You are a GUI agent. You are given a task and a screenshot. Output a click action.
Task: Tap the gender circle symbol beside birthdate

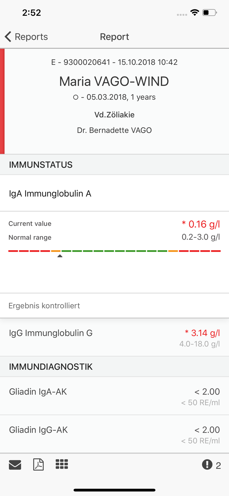(x=76, y=97)
